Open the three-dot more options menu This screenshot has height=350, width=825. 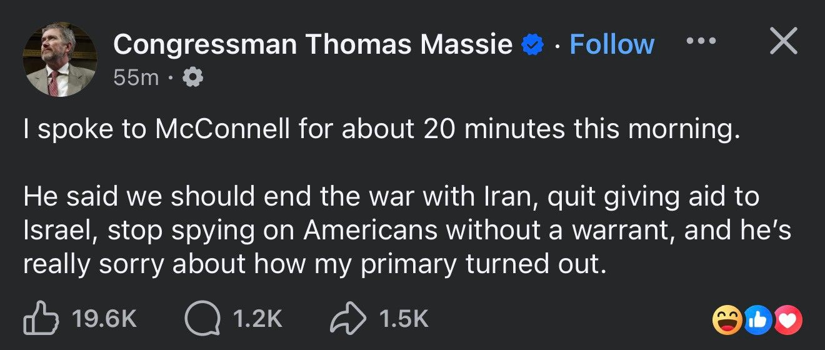pos(701,41)
